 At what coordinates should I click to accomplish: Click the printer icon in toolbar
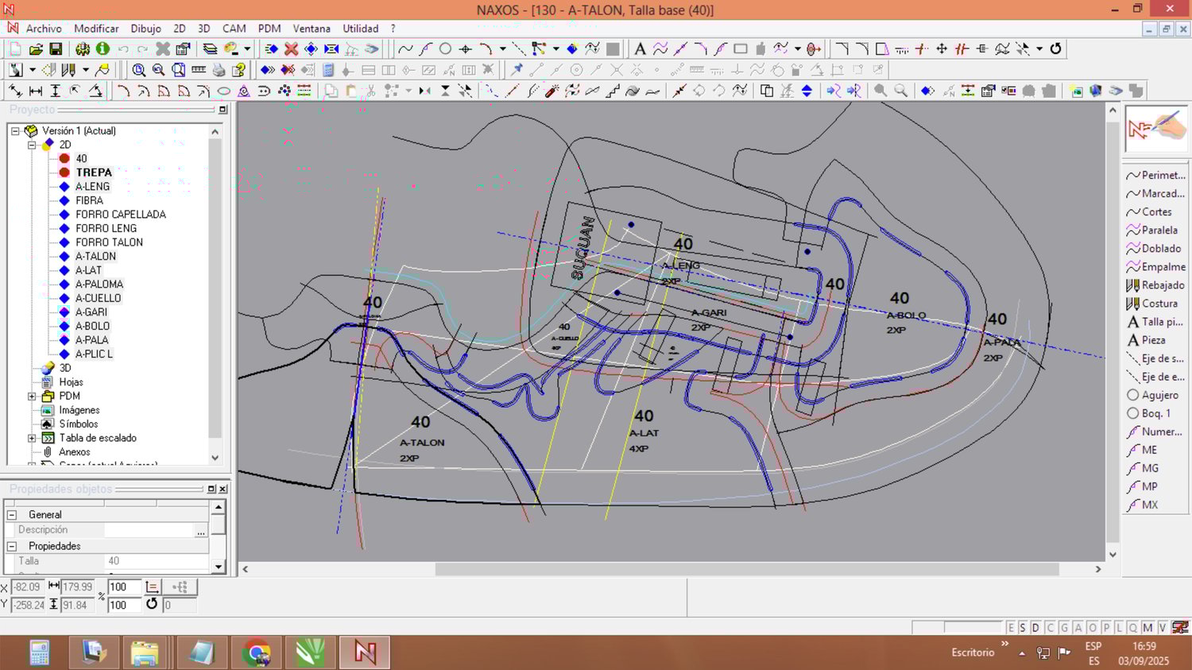(x=219, y=70)
